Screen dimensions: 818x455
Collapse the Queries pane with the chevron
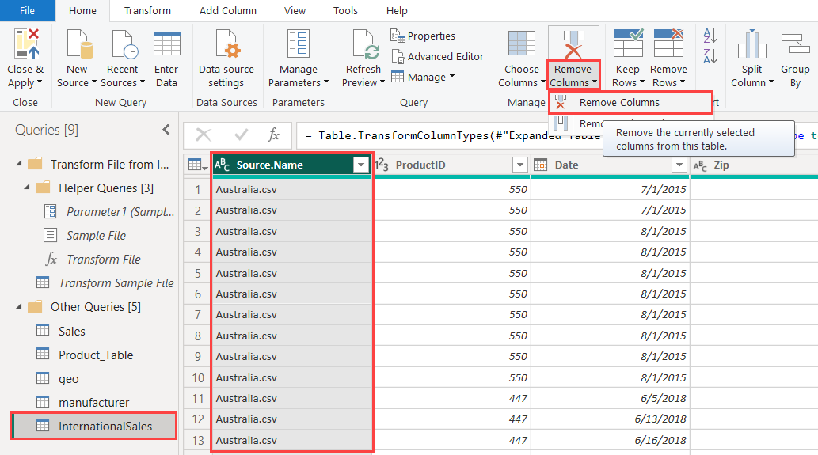(x=166, y=129)
